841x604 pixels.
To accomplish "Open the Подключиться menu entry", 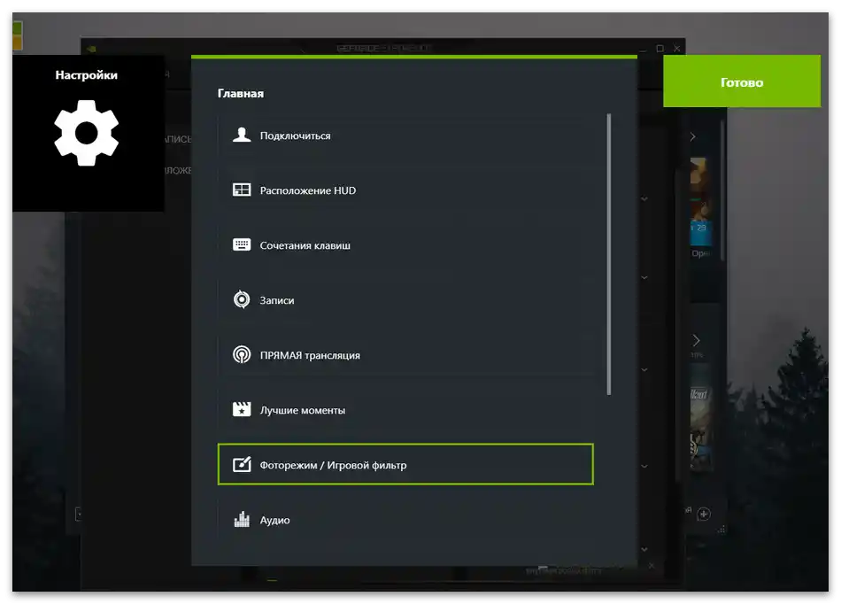I will pyautogui.click(x=405, y=136).
